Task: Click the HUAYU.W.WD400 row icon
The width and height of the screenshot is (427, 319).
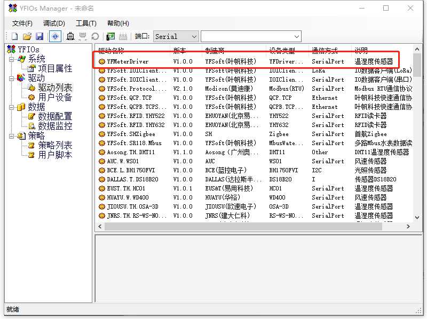Action: (x=102, y=197)
